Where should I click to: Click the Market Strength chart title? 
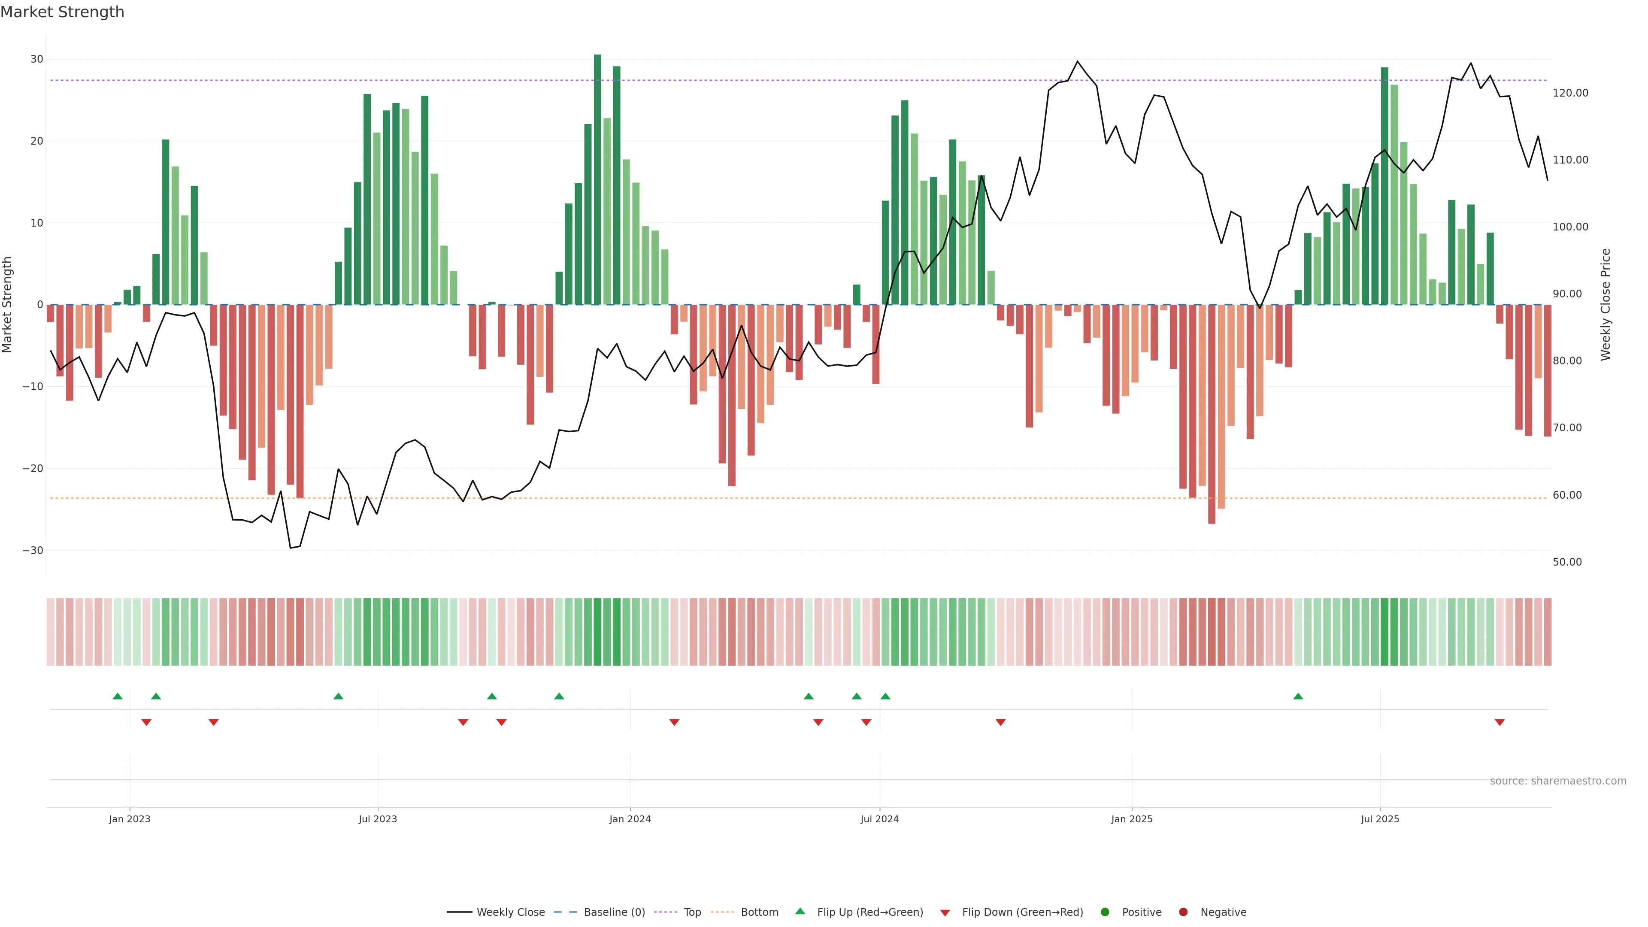63,12
